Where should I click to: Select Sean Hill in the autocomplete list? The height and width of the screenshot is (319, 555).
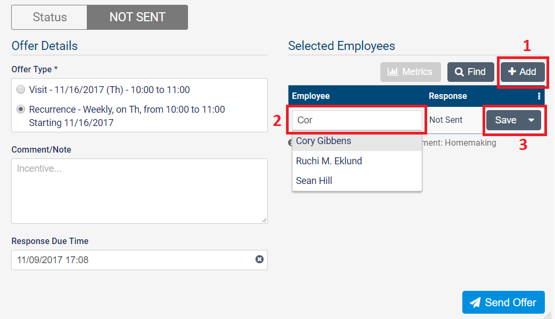314,181
